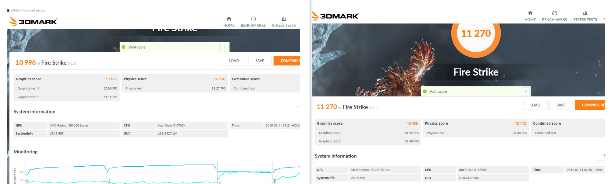Screen dimensions: 611x184
Task: Click the Graphics score value 13 173
Action: pyautogui.click(x=111, y=79)
